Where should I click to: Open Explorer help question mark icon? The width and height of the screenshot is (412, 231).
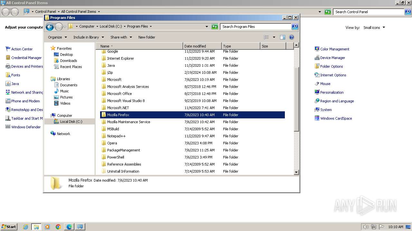[x=292, y=37]
